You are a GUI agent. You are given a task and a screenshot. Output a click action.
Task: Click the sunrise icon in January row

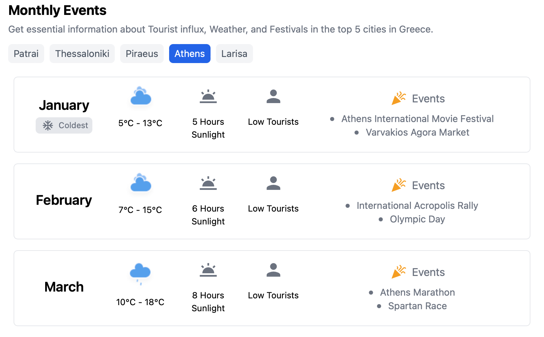point(208,96)
